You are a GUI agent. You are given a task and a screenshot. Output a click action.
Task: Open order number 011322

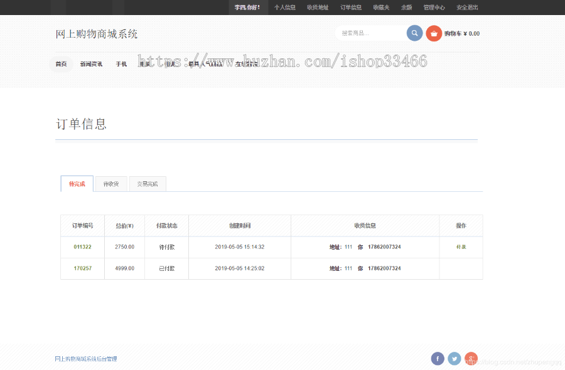tap(82, 247)
